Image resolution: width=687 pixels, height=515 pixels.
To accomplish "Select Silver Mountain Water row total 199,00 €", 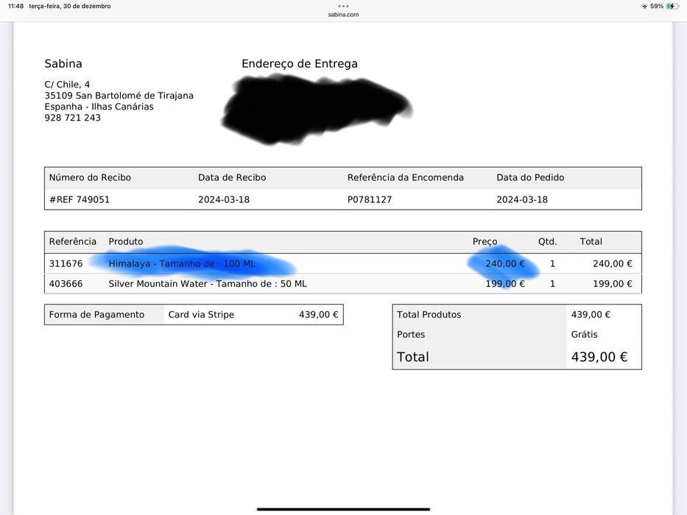I will click(x=613, y=284).
